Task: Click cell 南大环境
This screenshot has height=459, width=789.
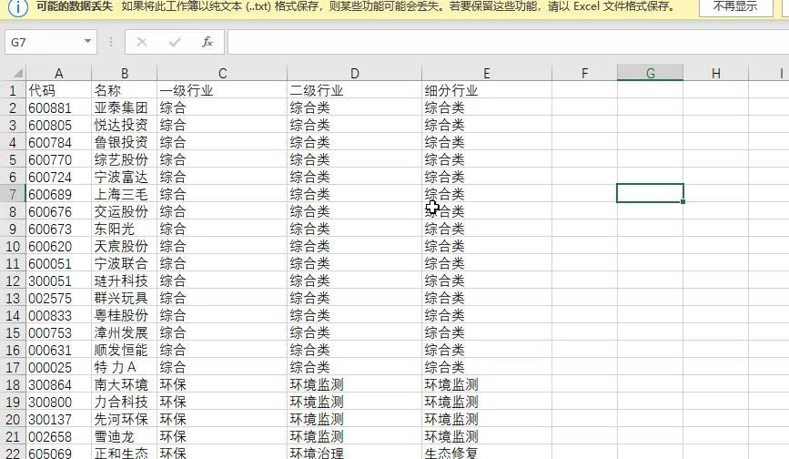Action: point(125,384)
